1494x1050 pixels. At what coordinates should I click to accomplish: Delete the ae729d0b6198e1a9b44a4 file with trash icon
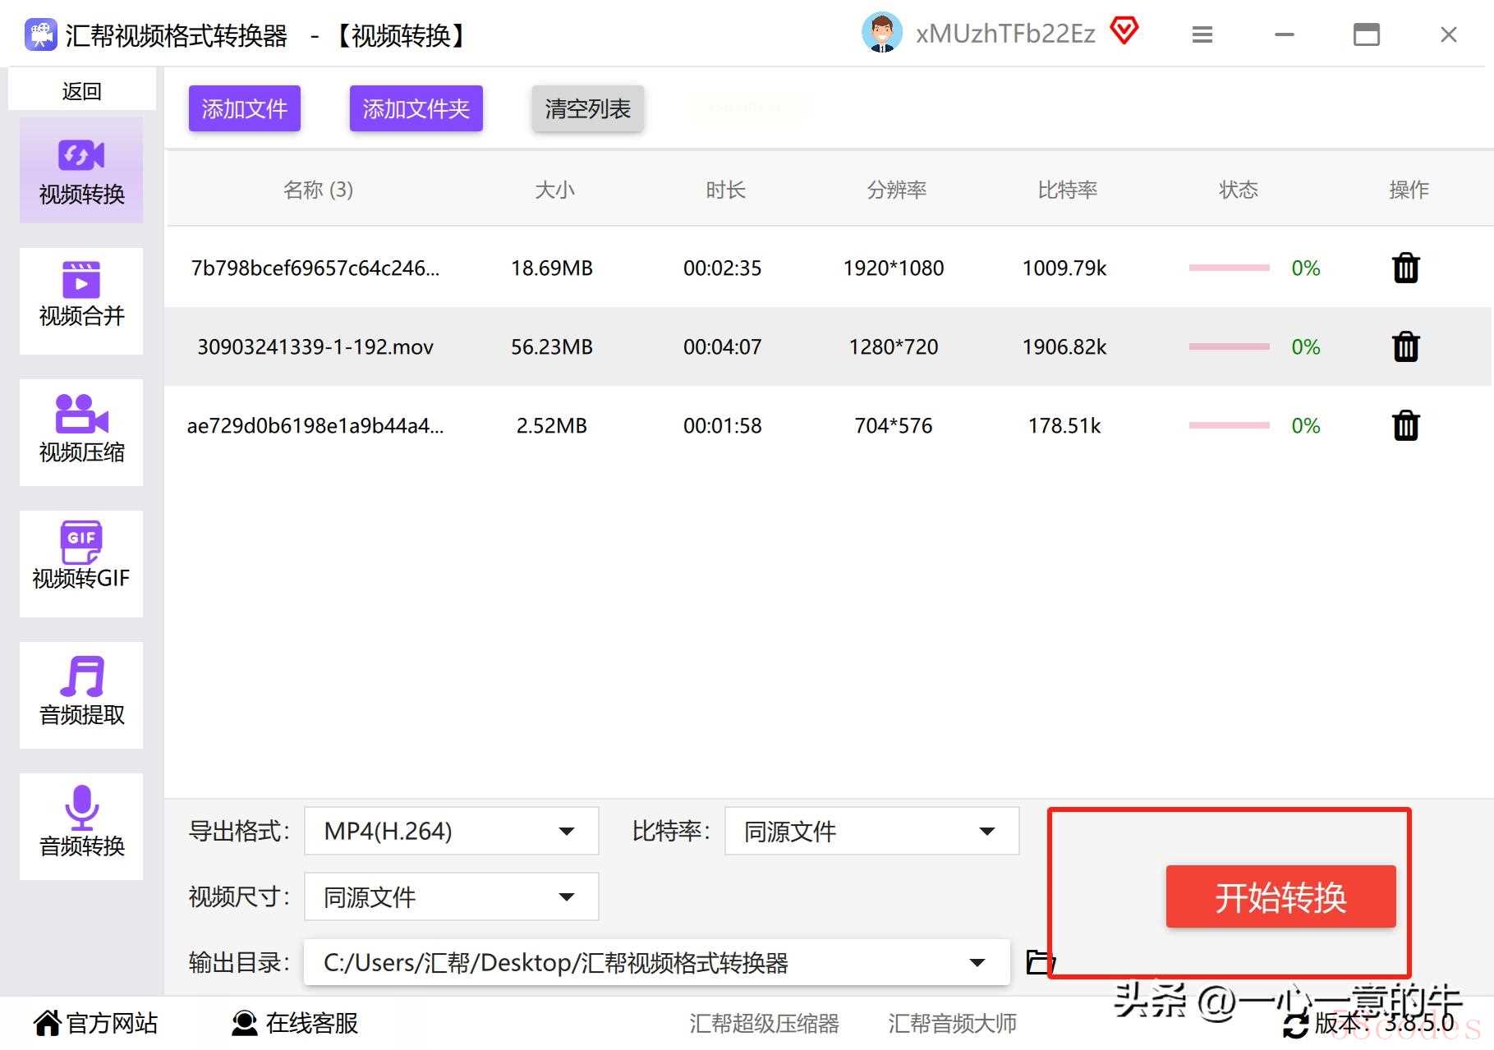click(1405, 425)
